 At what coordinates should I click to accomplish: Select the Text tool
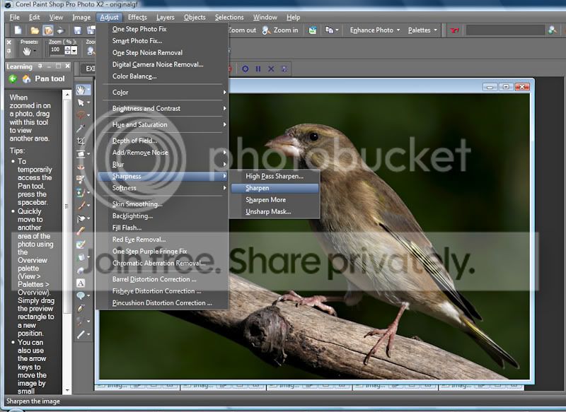(x=82, y=282)
